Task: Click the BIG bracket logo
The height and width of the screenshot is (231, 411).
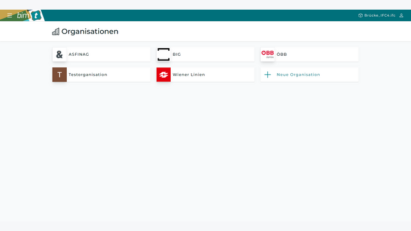Action: coord(164,55)
